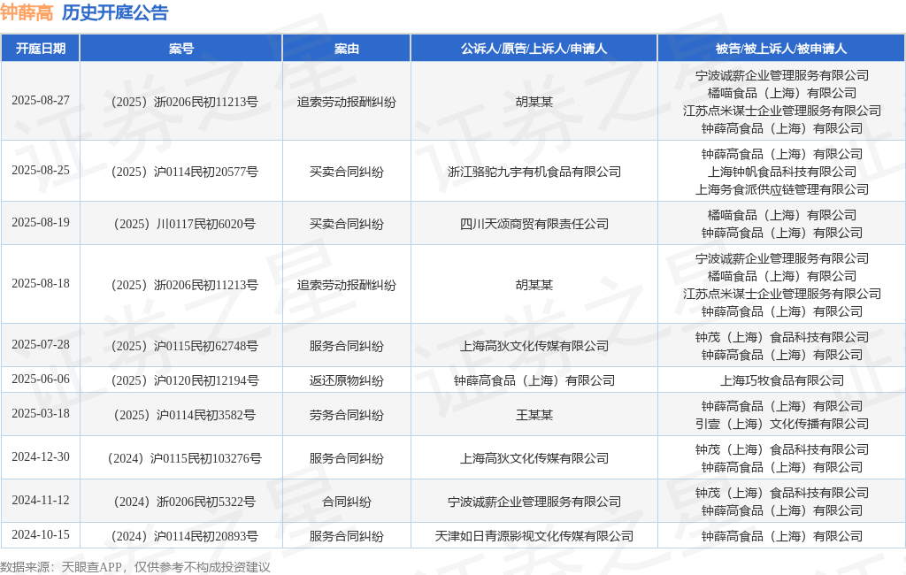Click 钟茂（上海）食品科技有限公司 in 2025-07-28 row
Screen dimensions: 906x575
coord(782,337)
